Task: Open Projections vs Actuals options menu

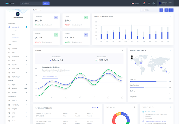Action: [170, 16]
